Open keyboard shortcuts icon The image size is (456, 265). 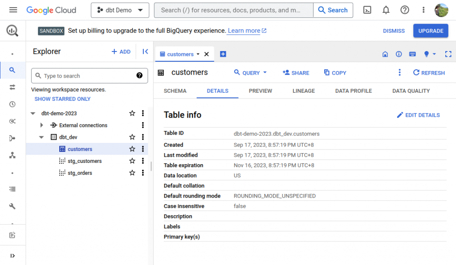(x=412, y=54)
